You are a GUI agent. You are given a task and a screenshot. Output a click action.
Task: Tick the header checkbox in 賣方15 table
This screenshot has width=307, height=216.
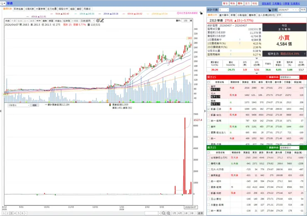click(209, 152)
